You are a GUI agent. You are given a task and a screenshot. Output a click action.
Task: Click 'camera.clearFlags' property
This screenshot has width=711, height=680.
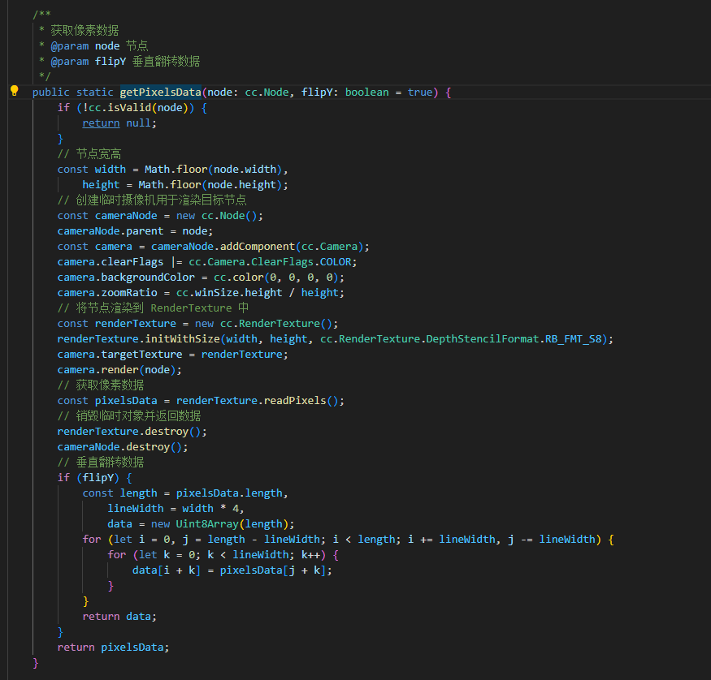click(111, 261)
